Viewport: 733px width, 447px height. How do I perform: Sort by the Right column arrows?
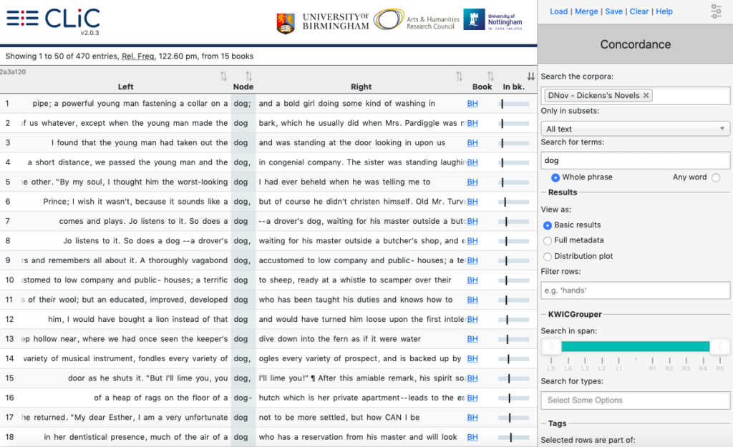click(460, 77)
